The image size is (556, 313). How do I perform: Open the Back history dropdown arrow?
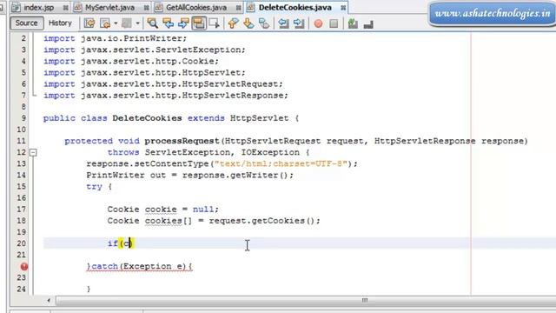[x=116, y=23]
